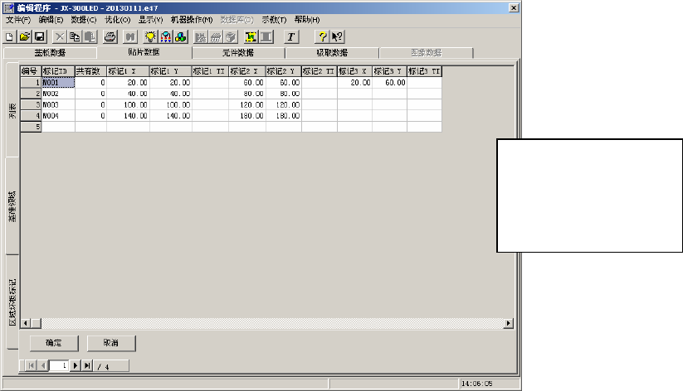Open the 文件(F) menu
The width and height of the screenshot is (683, 391).
pos(18,19)
